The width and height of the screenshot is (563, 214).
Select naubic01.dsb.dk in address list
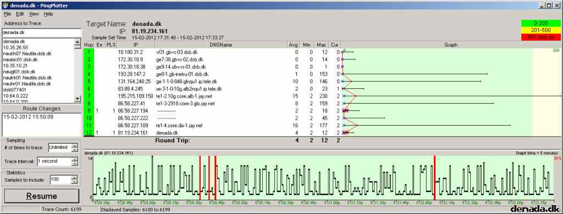(20, 59)
